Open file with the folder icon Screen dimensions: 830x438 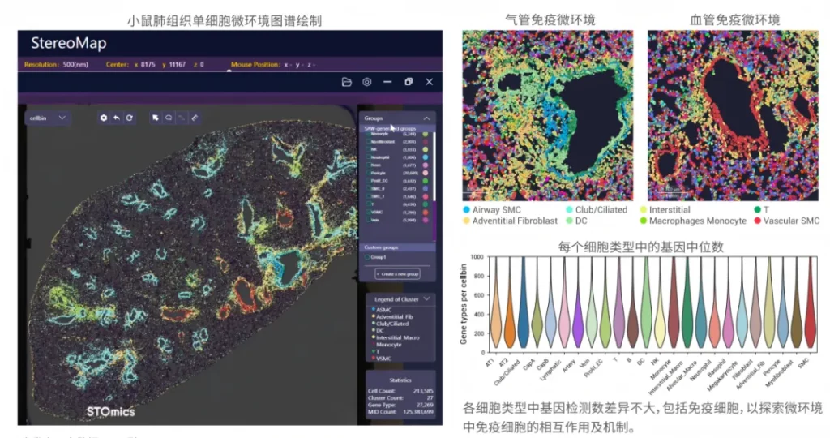pos(346,82)
